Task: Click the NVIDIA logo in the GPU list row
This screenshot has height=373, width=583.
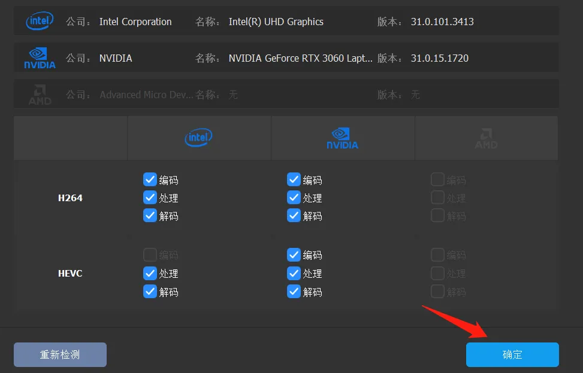Action: coord(40,58)
